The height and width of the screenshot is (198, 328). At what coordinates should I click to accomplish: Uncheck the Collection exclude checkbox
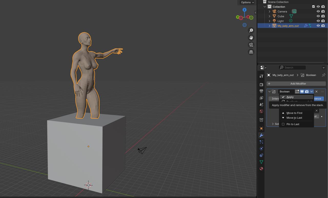[313, 7]
